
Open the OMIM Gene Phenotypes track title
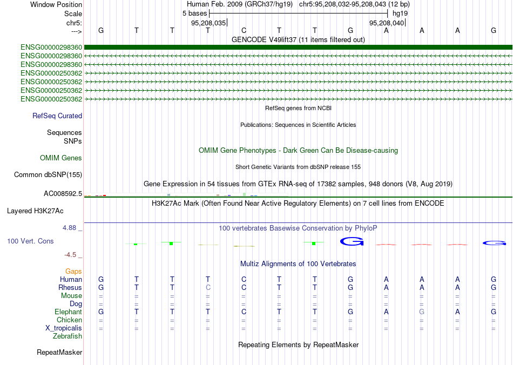(x=298, y=151)
